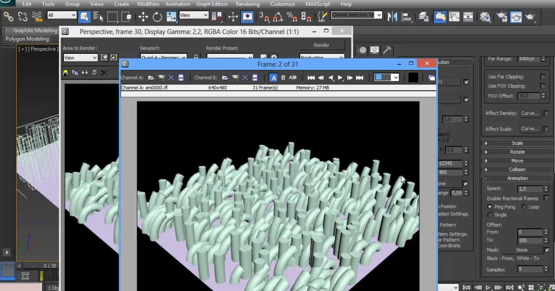Click the Render button
This screenshot has width=555, height=291.
click(x=322, y=45)
